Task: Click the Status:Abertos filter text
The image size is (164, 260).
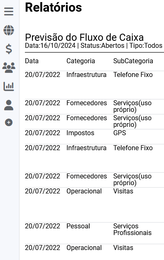Action: [x=102, y=46]
